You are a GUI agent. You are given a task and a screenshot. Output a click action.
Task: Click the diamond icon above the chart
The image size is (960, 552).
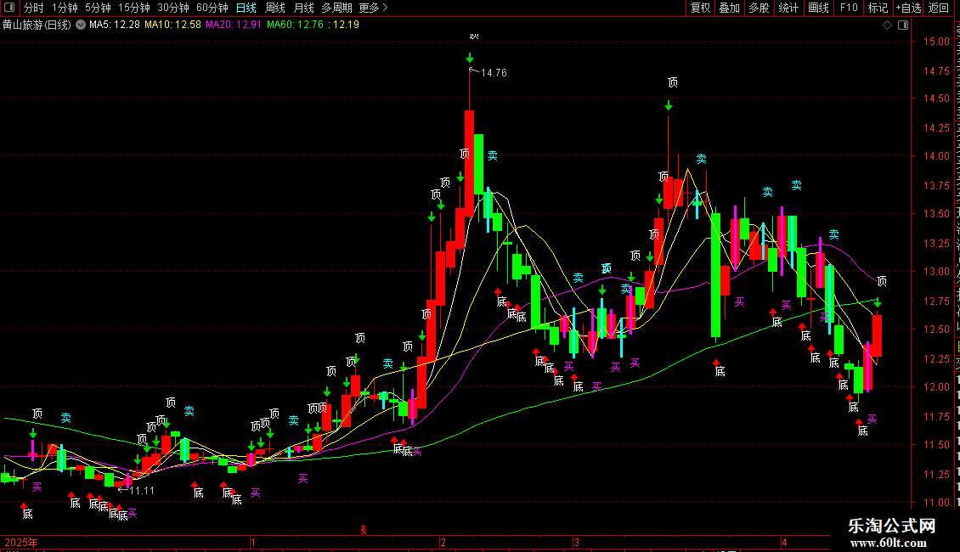click(887, 25)
